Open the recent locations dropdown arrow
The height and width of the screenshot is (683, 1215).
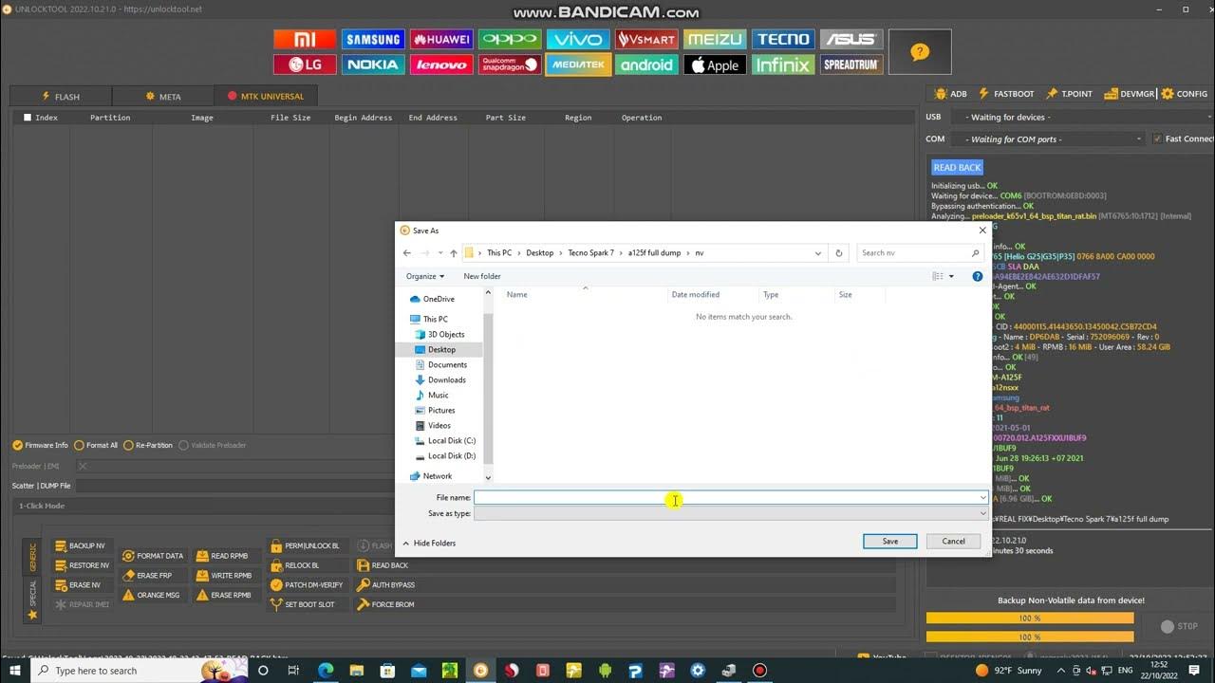439,253
